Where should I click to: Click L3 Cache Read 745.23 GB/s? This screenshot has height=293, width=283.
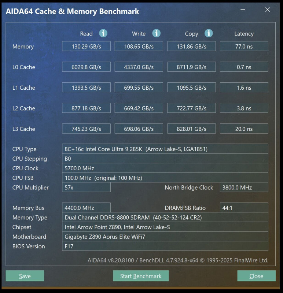tap(86, 129)
